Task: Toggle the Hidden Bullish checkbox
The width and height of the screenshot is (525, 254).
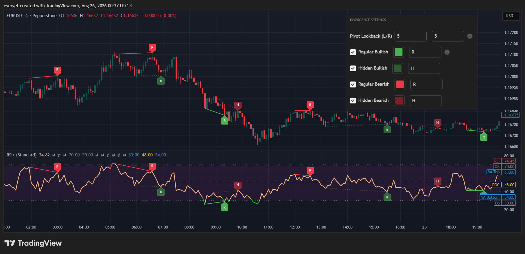Action: point(353,68)
